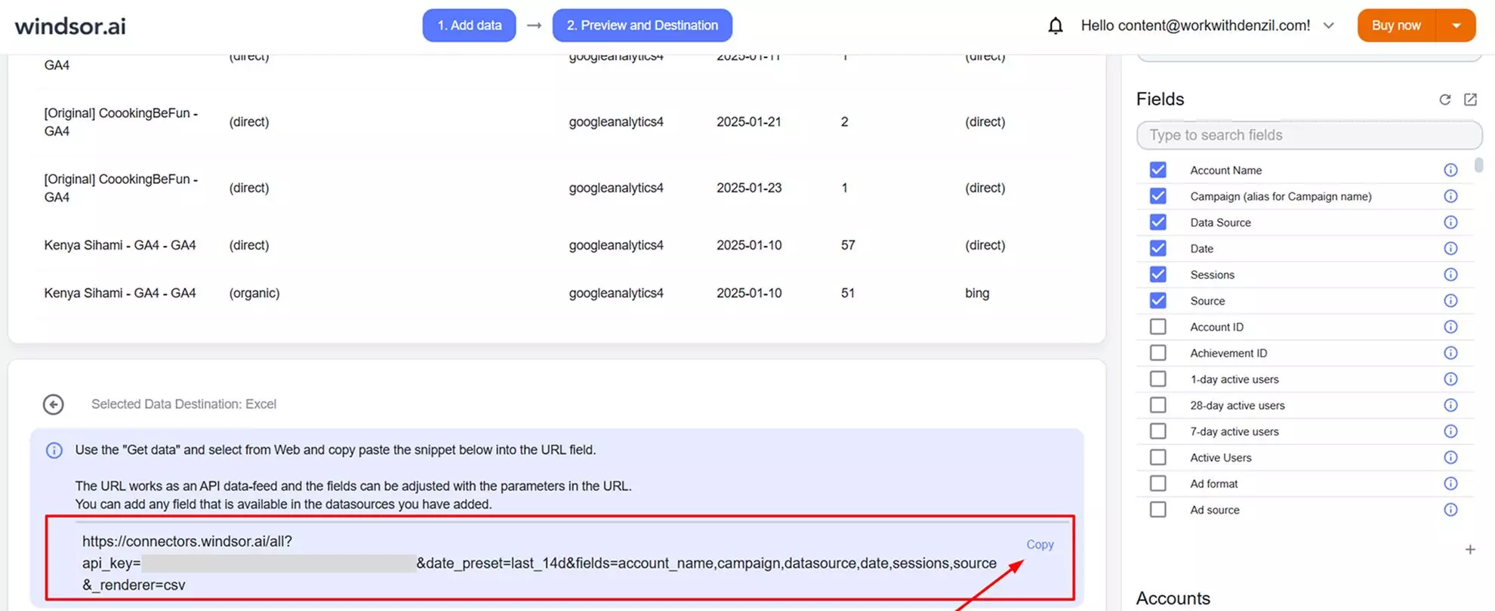Click the windsor.ai logo
Screen dimensions: 1495x611
(70, 26)
